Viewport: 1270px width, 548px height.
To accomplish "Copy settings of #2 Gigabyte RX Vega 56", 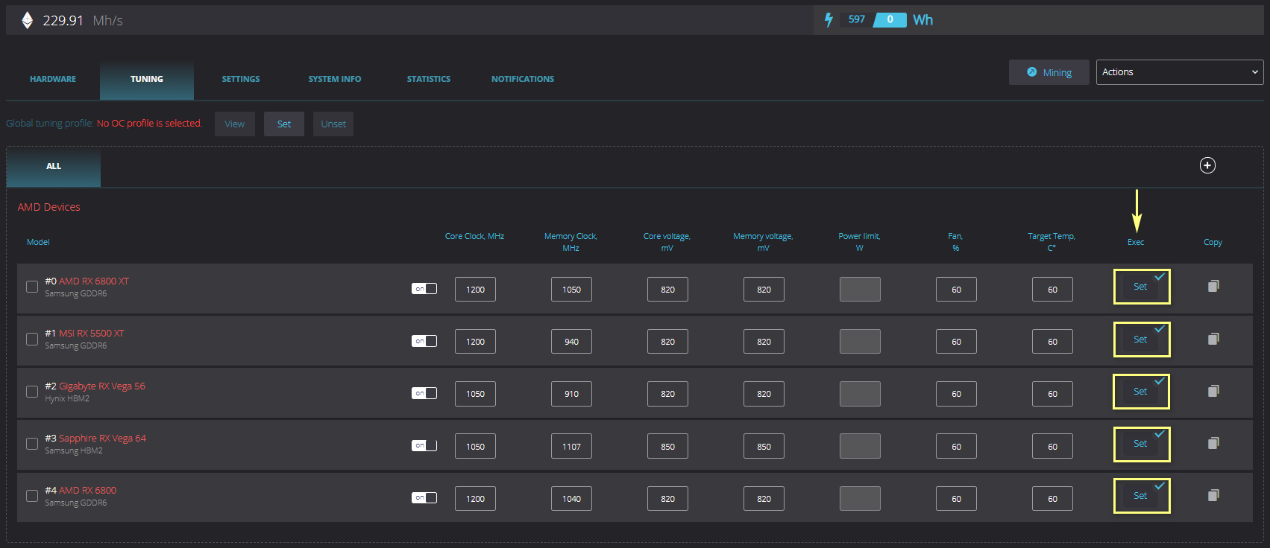I will pyautogui.click(x=1213, y=391).
